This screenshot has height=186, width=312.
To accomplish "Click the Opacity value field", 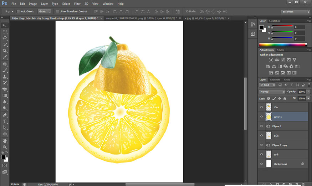I will (x=302, y=92).
